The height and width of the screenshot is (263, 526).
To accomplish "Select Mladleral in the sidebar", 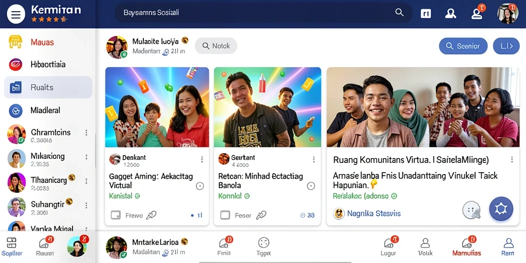I will (45, 110).
